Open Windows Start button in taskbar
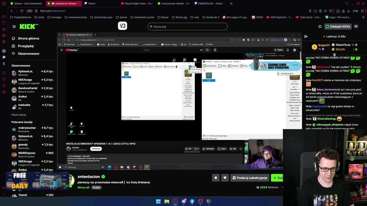The height and width of the screenshot is (206, 367). tap(158, 201)
